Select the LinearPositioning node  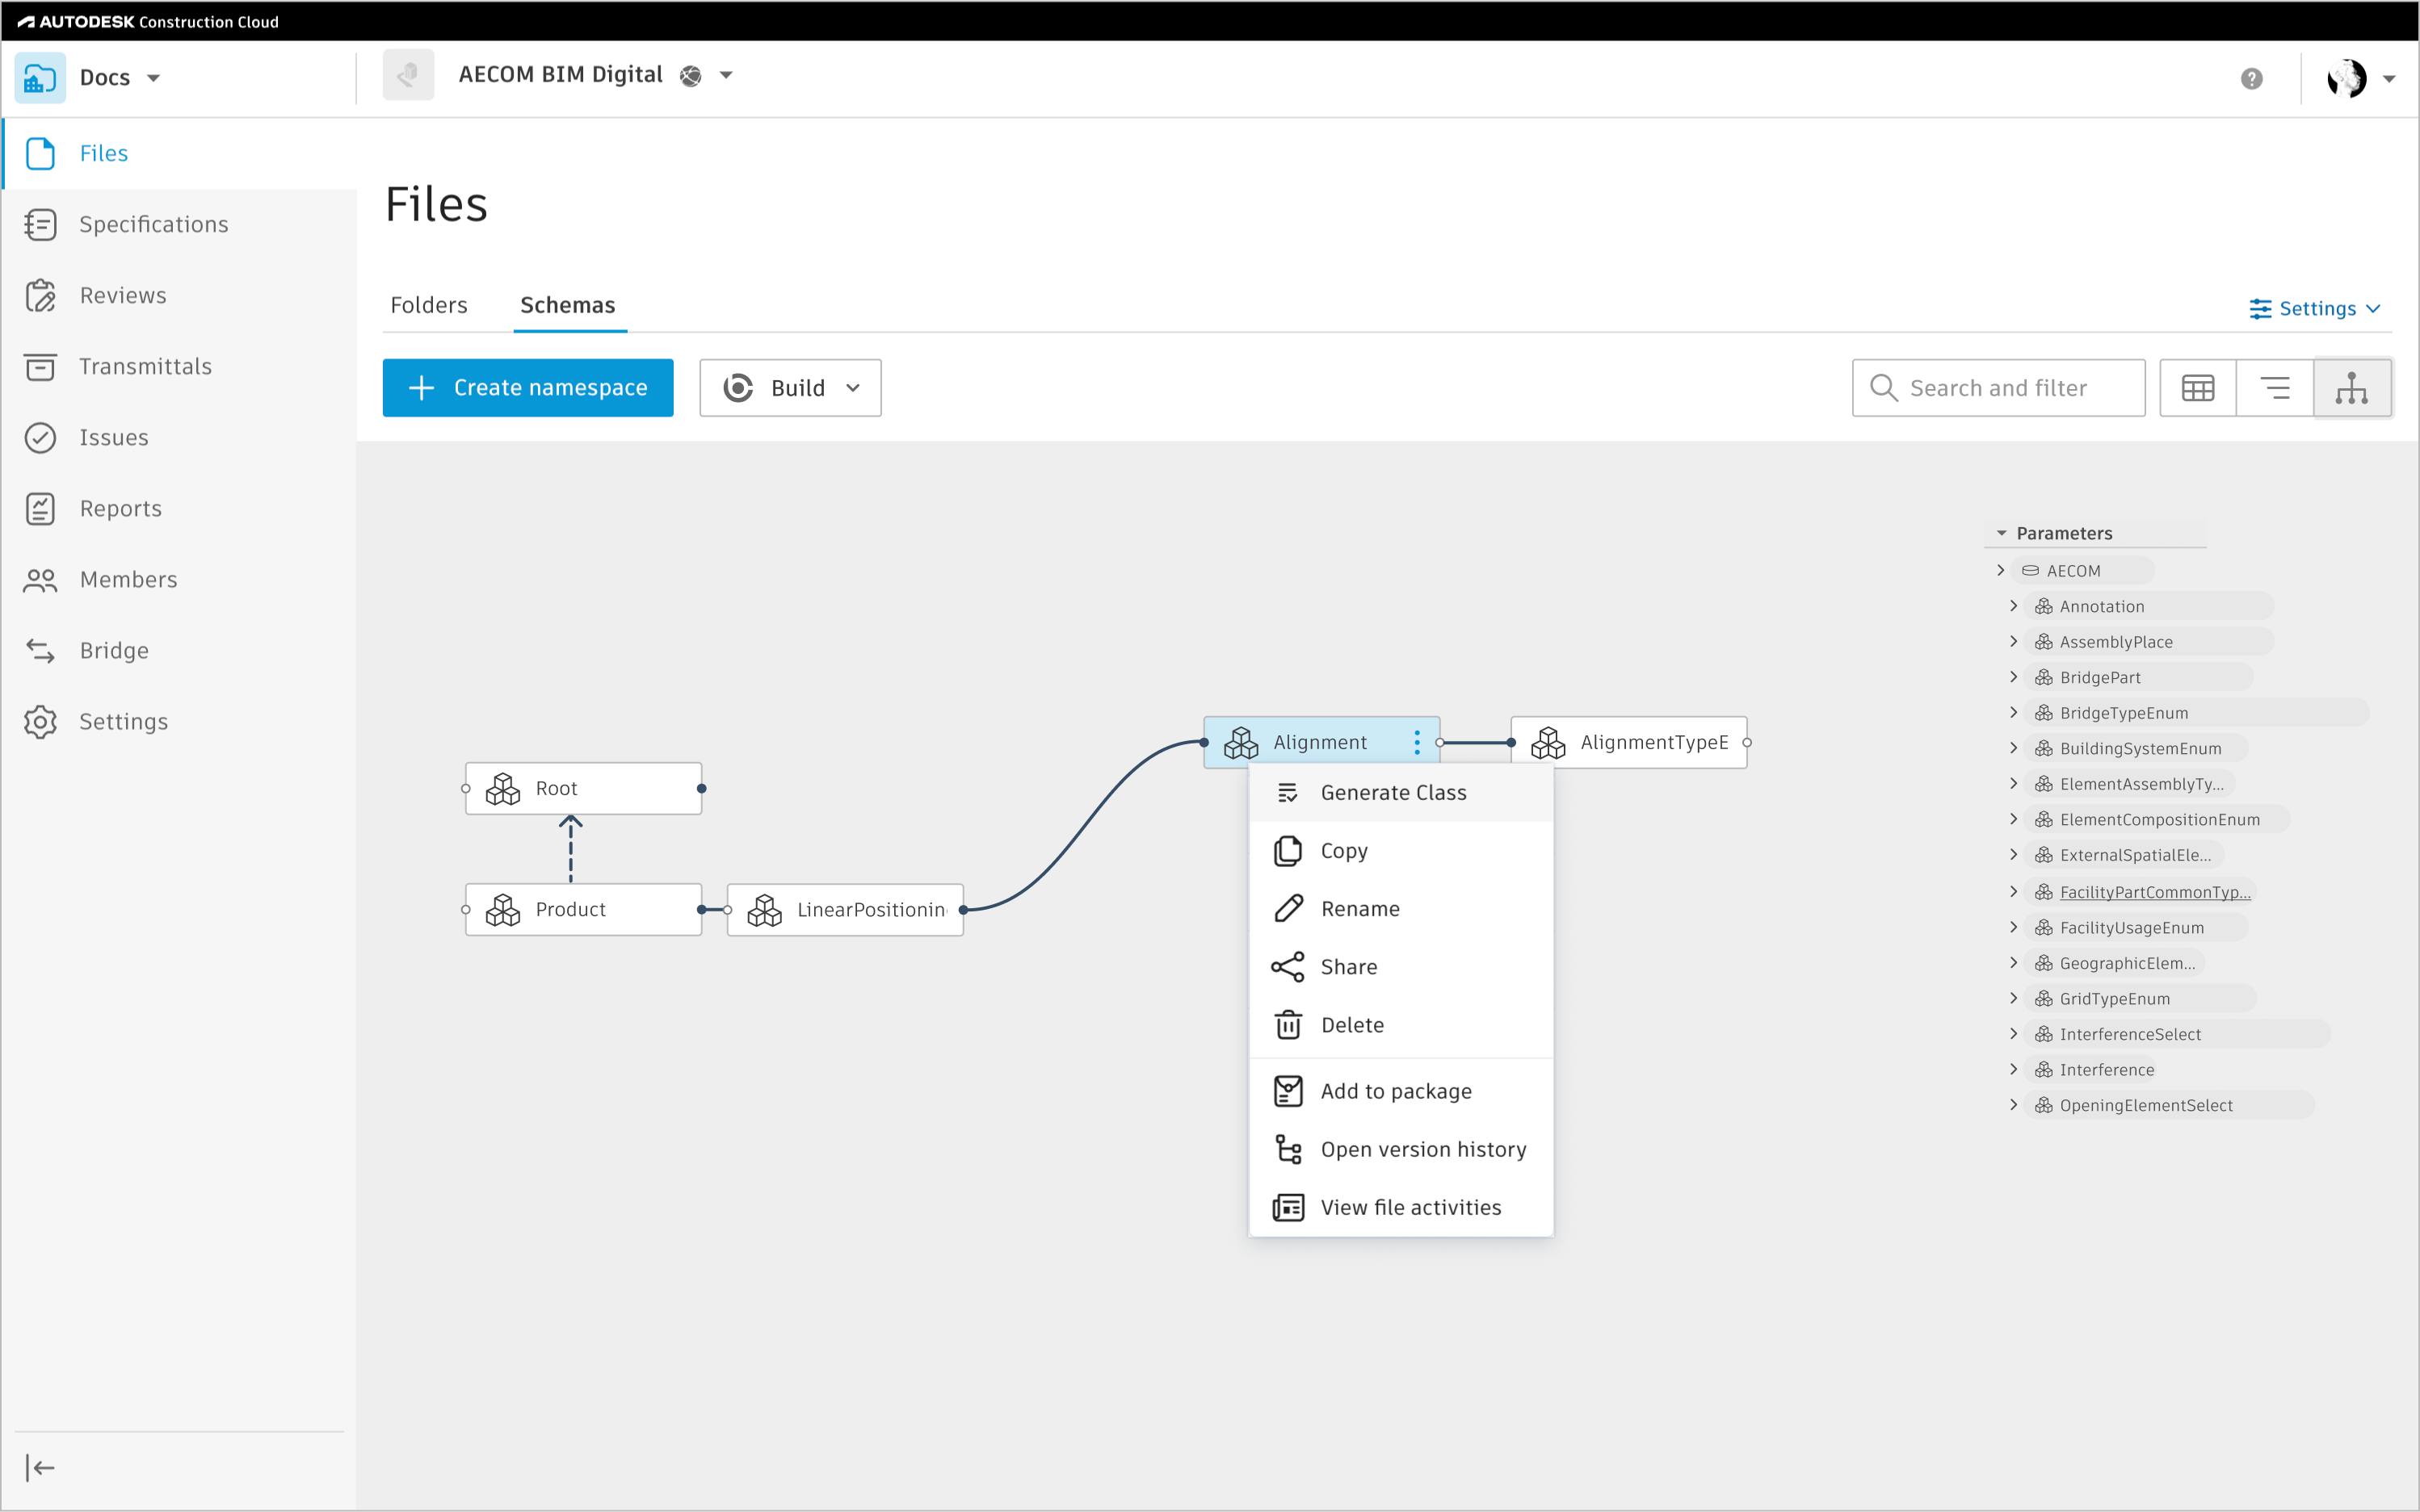pyautogui.click(x=846, y=909)
